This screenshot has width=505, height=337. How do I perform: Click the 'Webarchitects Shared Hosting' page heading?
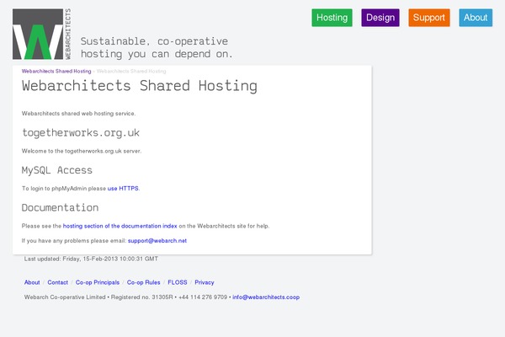[140, 86]
